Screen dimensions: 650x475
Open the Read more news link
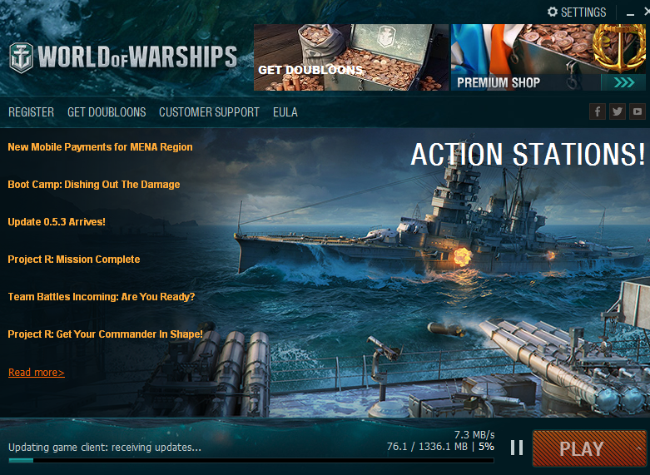point(37,372)
